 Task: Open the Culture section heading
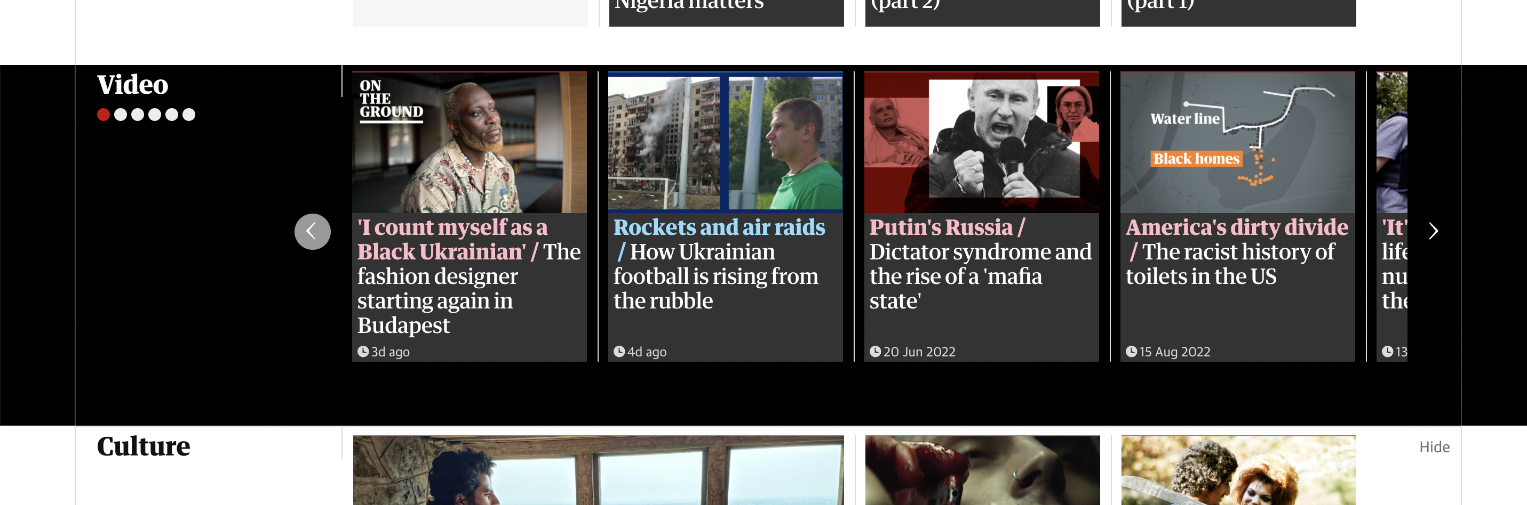[144, 446]
